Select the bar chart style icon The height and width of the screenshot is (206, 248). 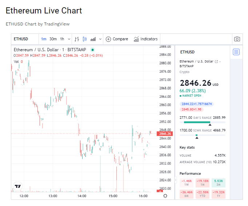(x=77, y=39)
